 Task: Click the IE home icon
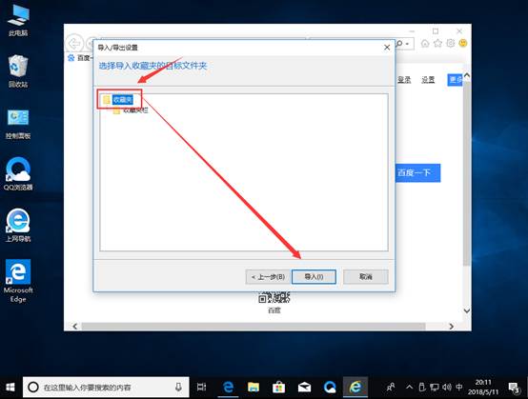tap(425, 43)
